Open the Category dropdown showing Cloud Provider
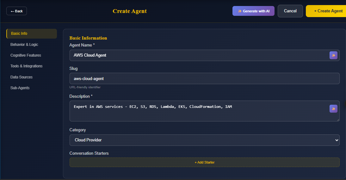The width and height of the screenshot is (346, 180). [205, 140]
